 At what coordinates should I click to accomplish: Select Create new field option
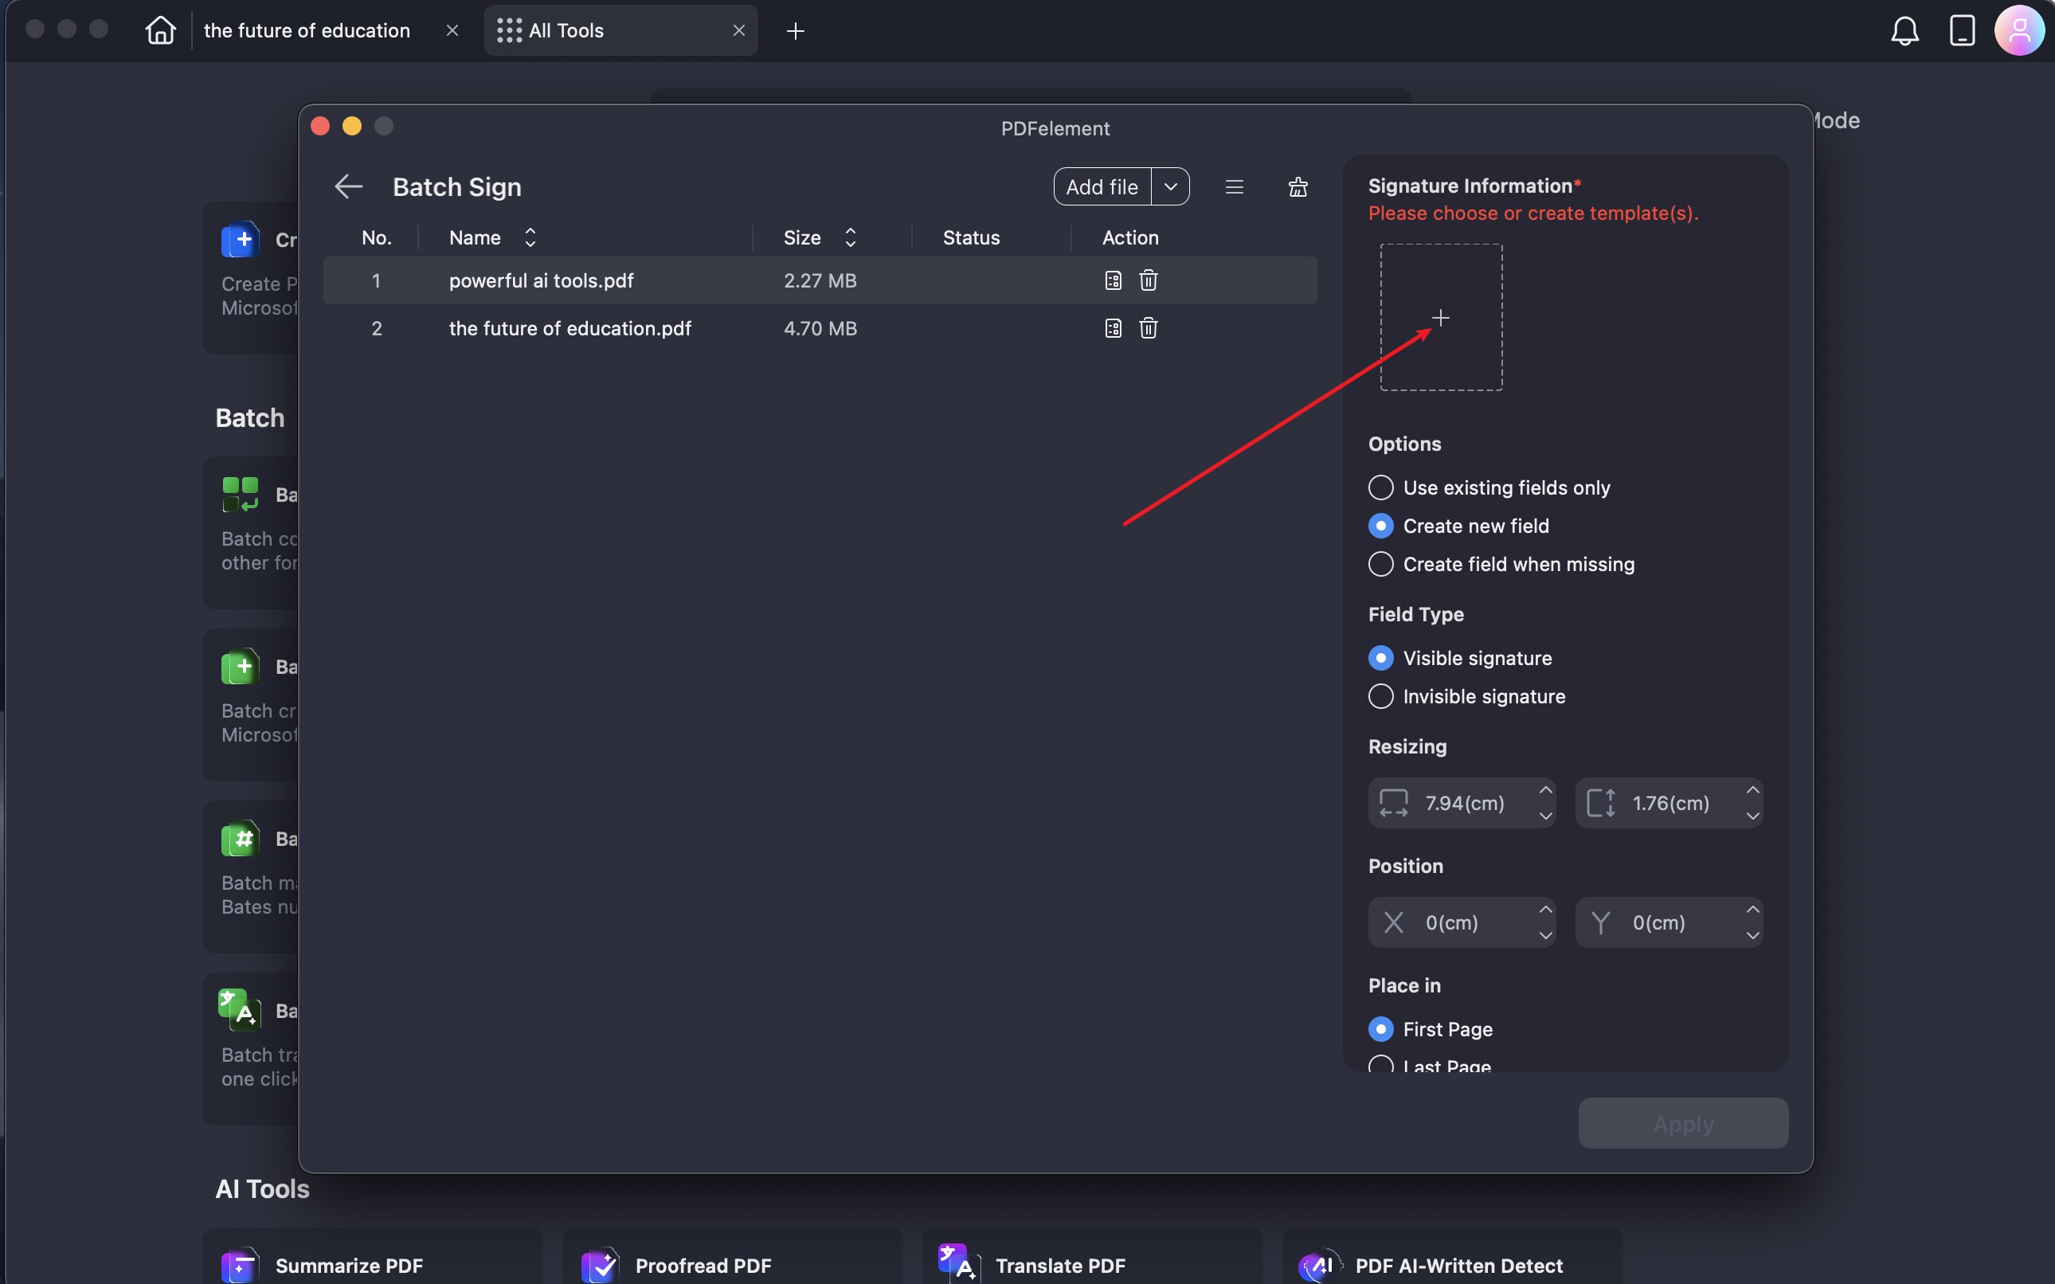coord(1381,526)
